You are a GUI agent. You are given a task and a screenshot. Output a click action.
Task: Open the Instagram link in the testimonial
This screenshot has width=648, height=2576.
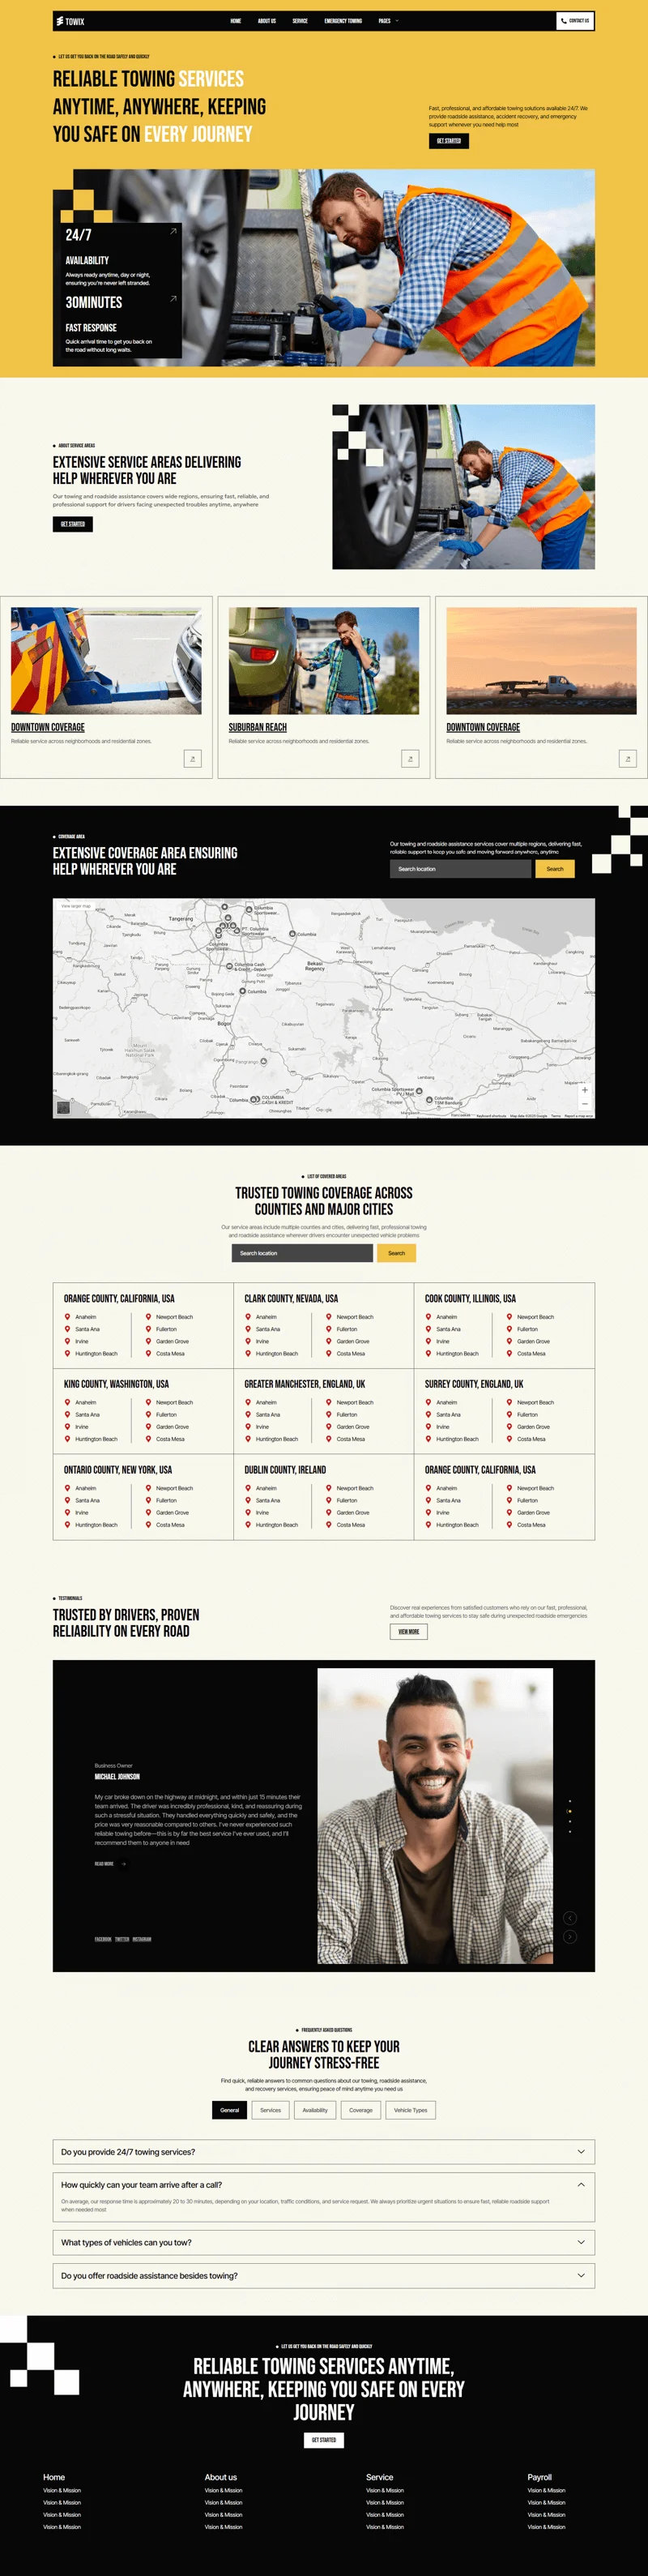[142, 1939]
